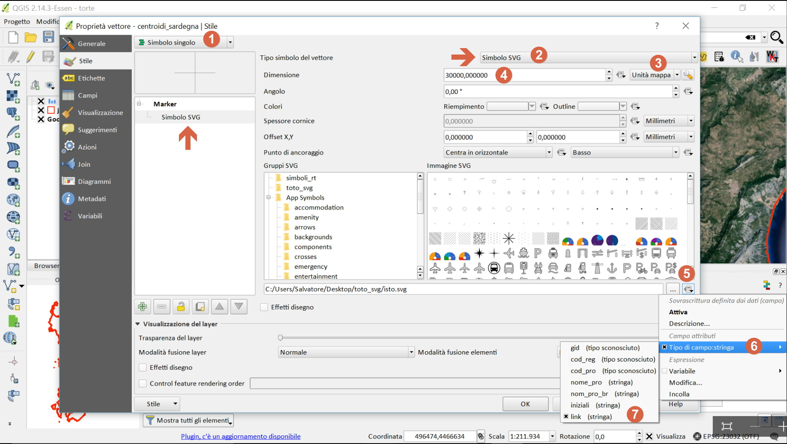Viewport: 787px width, 444px height.
Task: Click the green add symbol layer button
Action: tap(142, 307)
